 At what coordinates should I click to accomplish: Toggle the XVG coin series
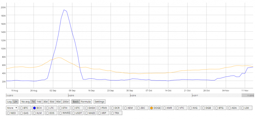click(194, 108)
